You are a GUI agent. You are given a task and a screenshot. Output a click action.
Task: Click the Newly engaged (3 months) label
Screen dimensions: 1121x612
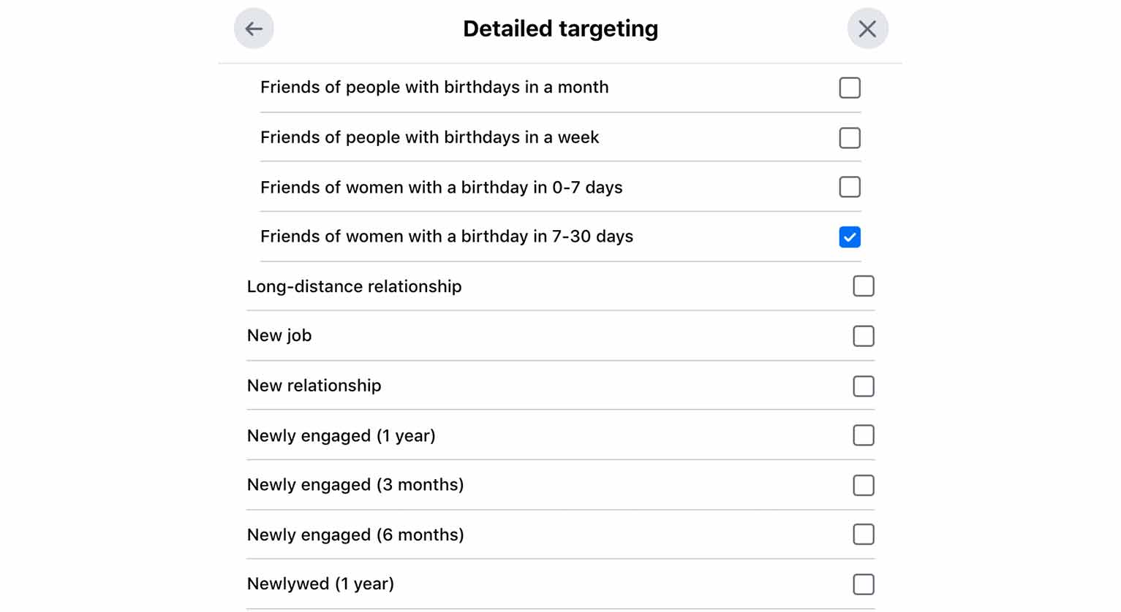point(355,485)
